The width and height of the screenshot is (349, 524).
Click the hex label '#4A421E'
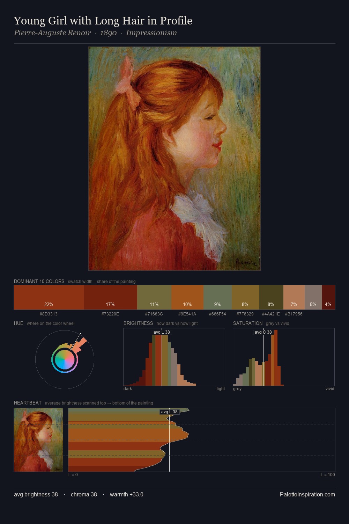tap(271, 314)
